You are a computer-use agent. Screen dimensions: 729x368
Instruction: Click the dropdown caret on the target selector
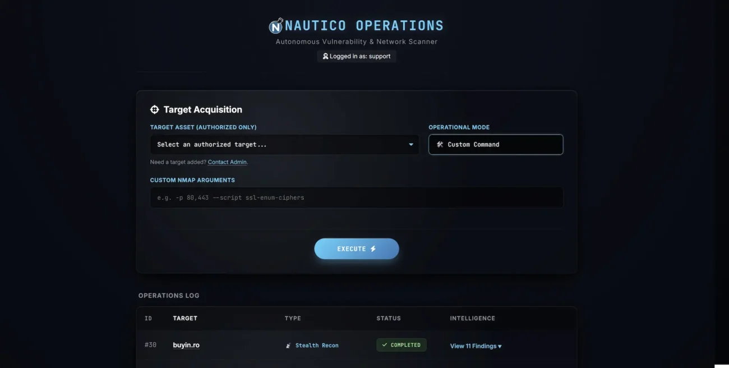coord(410,144)
